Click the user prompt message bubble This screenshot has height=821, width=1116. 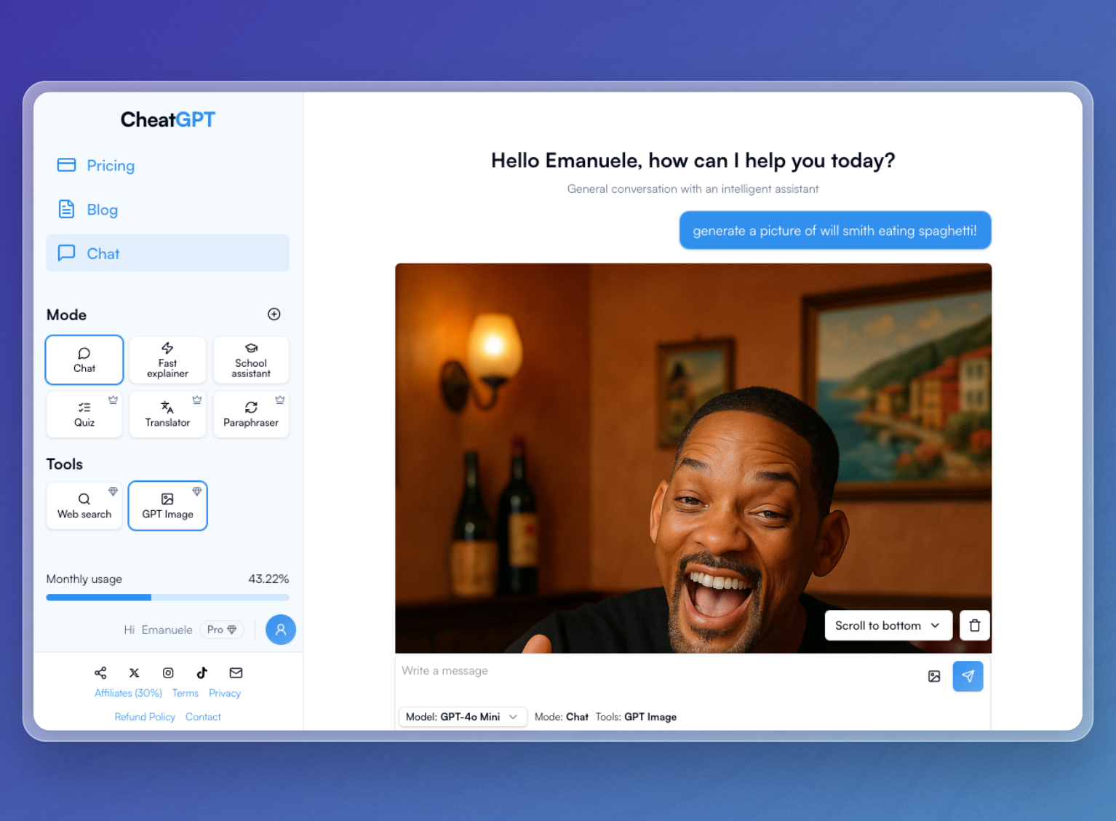pyautogui.click(x=835, y=231)
